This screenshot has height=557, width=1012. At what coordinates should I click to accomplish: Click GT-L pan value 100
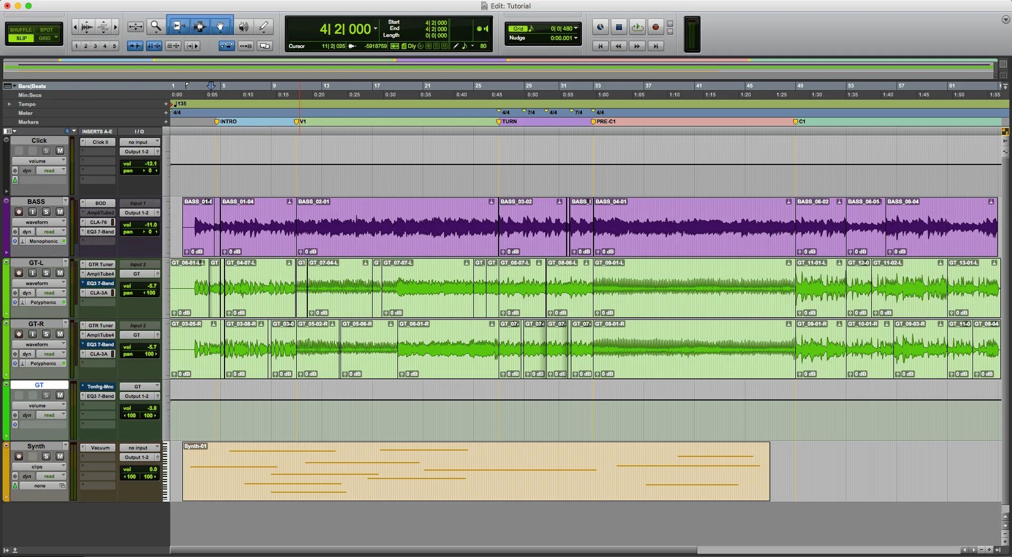[151, 293]
